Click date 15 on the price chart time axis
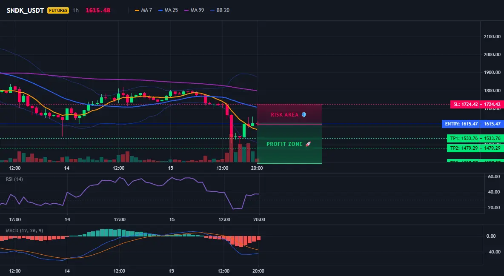Image resolution: width=504 pixels, height=276 pixels. coord(170,168)
